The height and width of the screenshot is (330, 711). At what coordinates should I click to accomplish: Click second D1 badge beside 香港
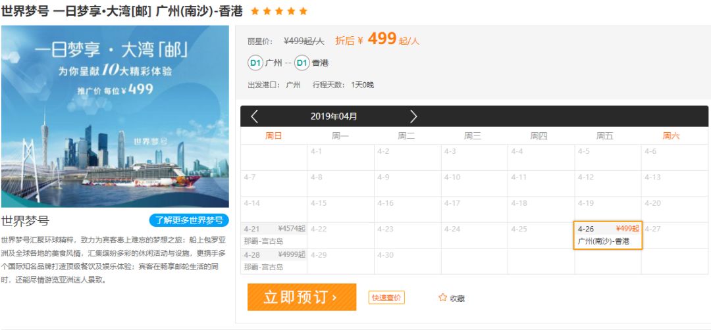pyautogui.click(x=302, y=63)
